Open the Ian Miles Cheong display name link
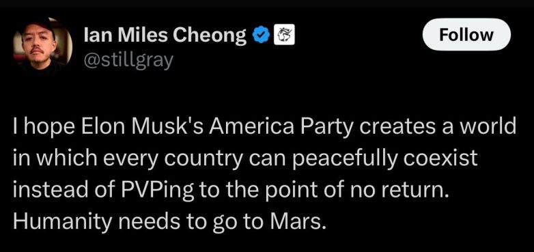This screenshot has height=252, width=534. (165, 35)
